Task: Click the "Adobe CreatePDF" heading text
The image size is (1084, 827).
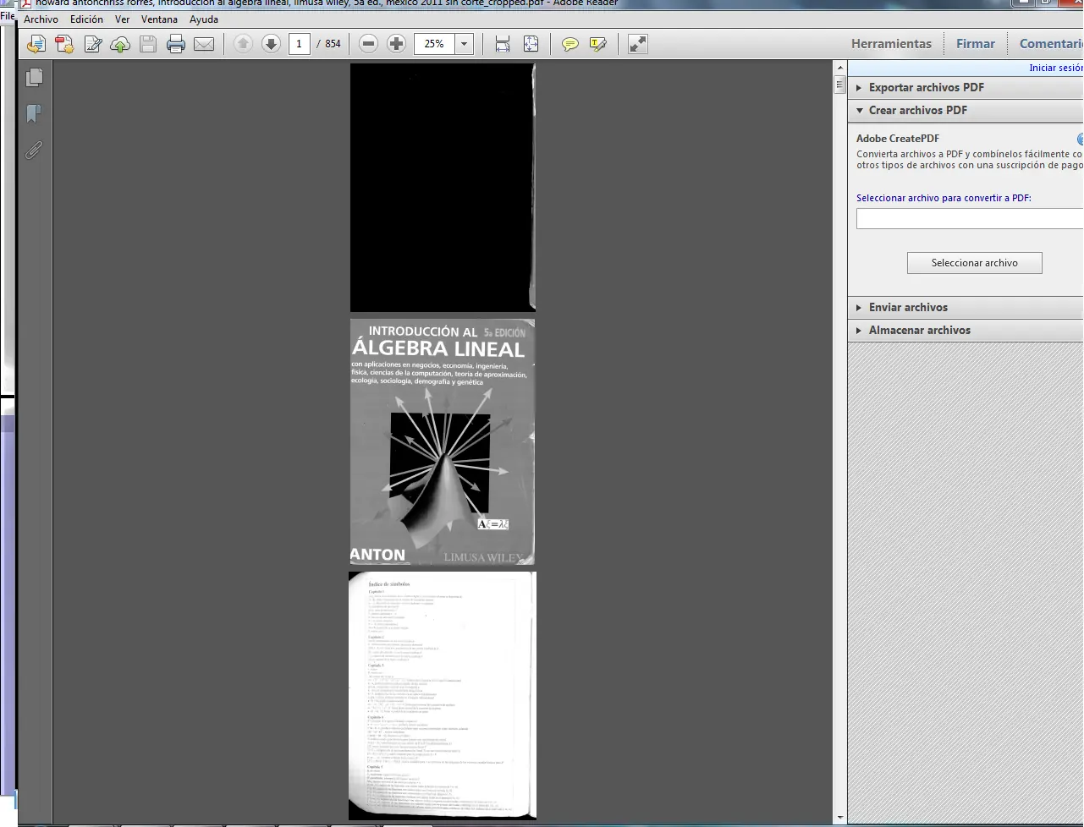Action: [x=898, y=139]
